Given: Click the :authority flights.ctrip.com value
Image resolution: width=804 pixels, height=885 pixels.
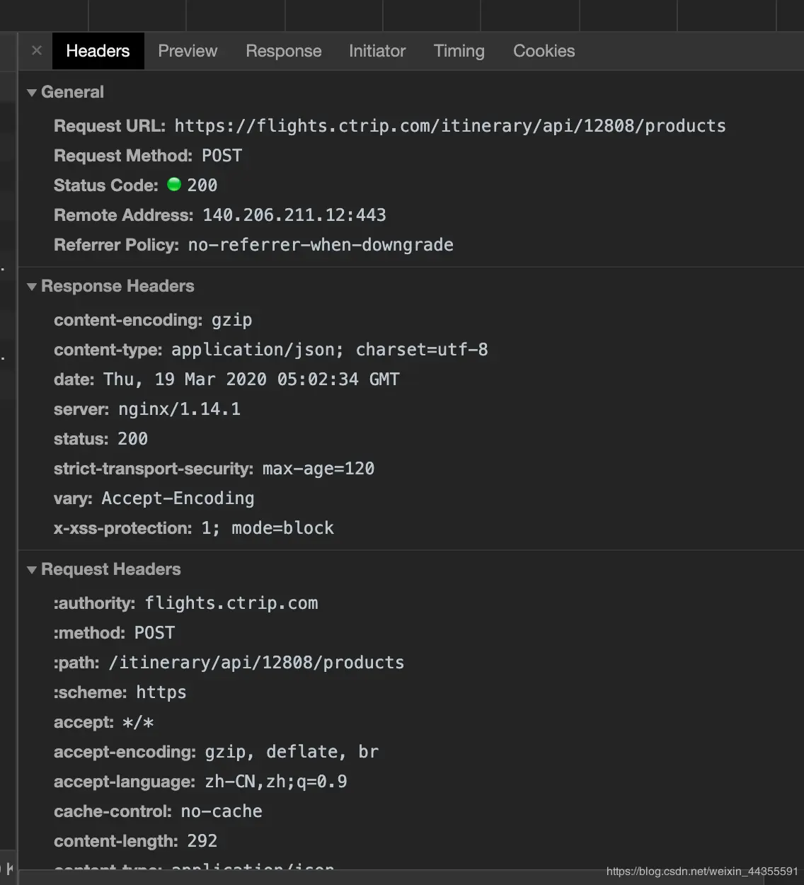Looking at the screenshot, I should point(231,603).
